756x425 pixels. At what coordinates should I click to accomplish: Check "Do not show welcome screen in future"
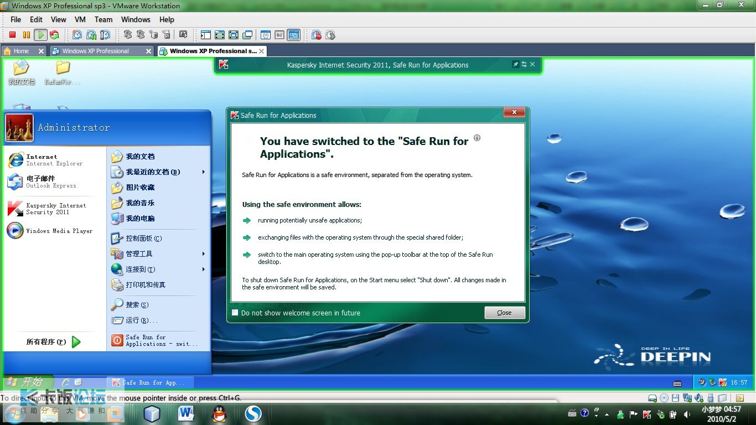235,313
